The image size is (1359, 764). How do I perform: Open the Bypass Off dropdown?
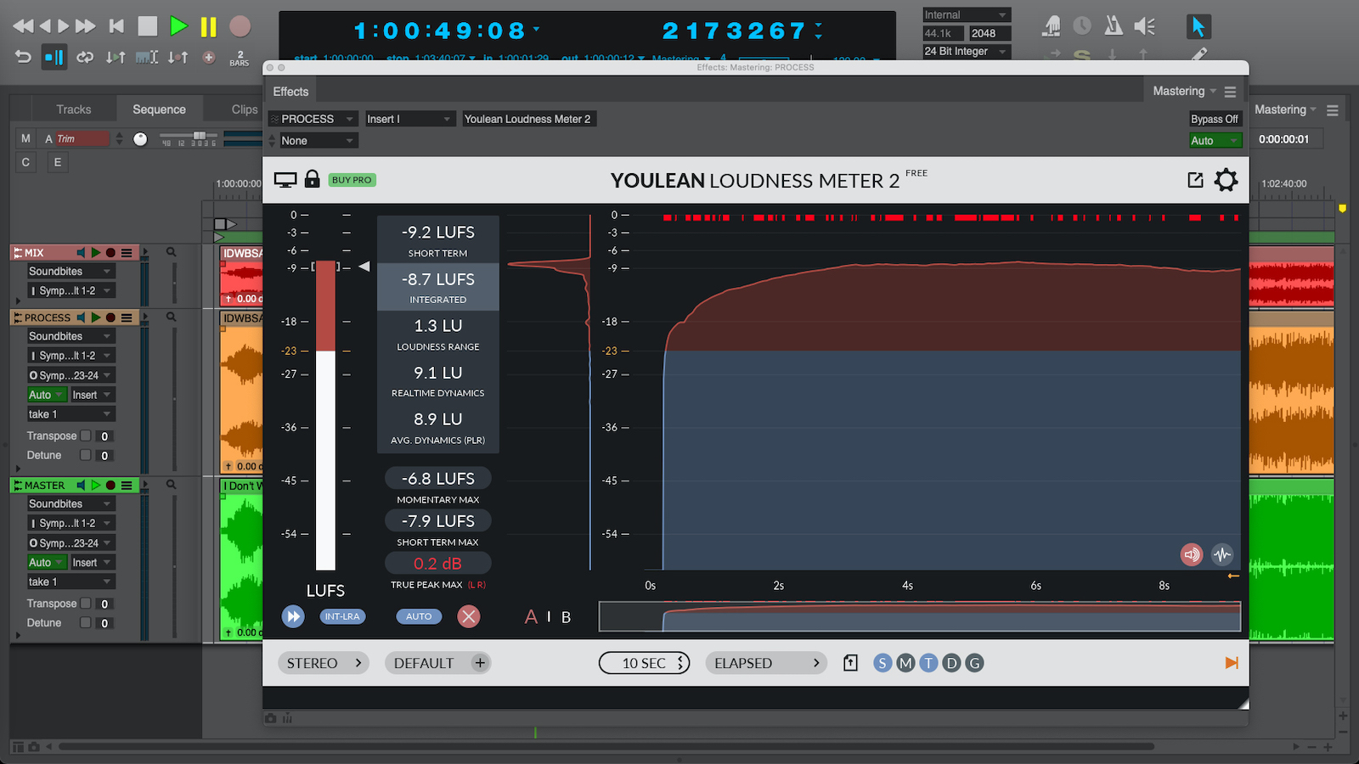pyautogui.click(x=1214, y=119)
